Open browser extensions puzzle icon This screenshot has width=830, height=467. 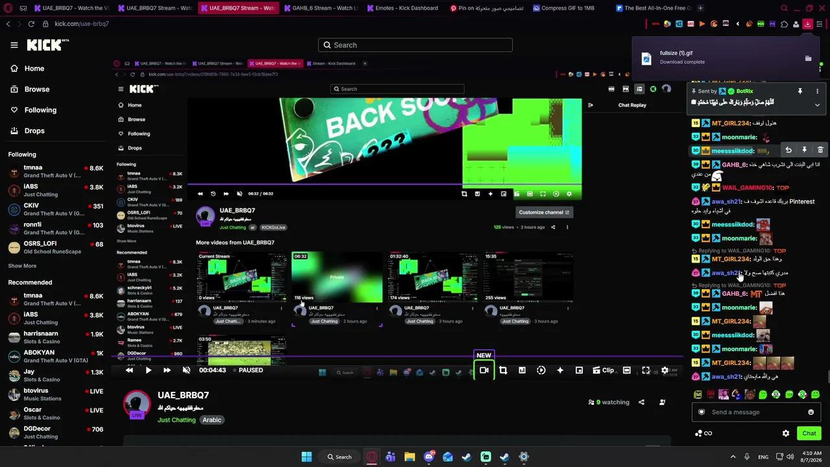coord(784,24)
